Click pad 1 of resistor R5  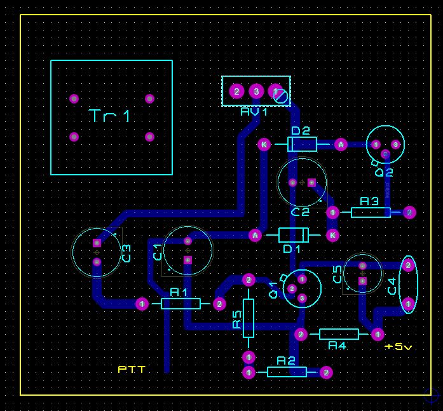(x=249, y=358)
